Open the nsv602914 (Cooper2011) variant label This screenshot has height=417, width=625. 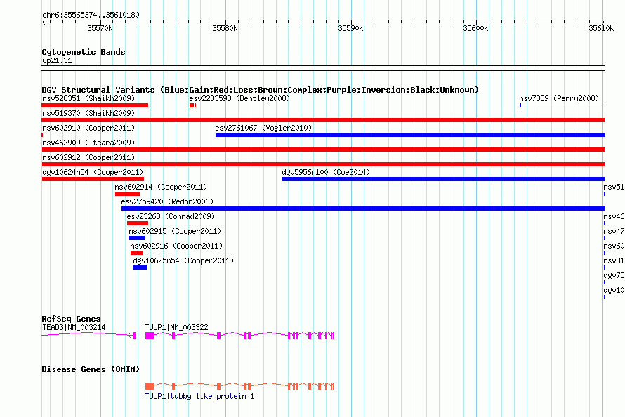(x=161, y=187)
